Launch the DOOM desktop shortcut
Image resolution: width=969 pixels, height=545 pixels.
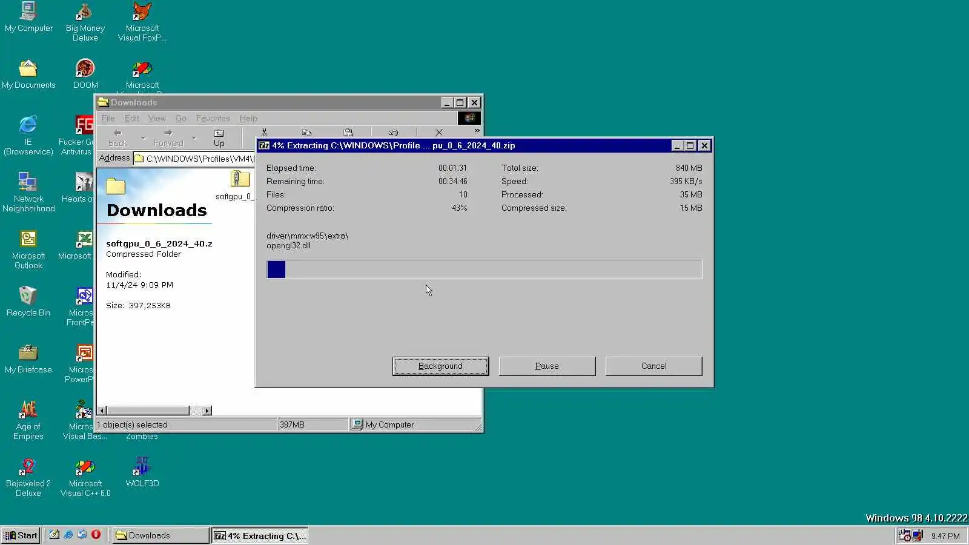point(85,74)
